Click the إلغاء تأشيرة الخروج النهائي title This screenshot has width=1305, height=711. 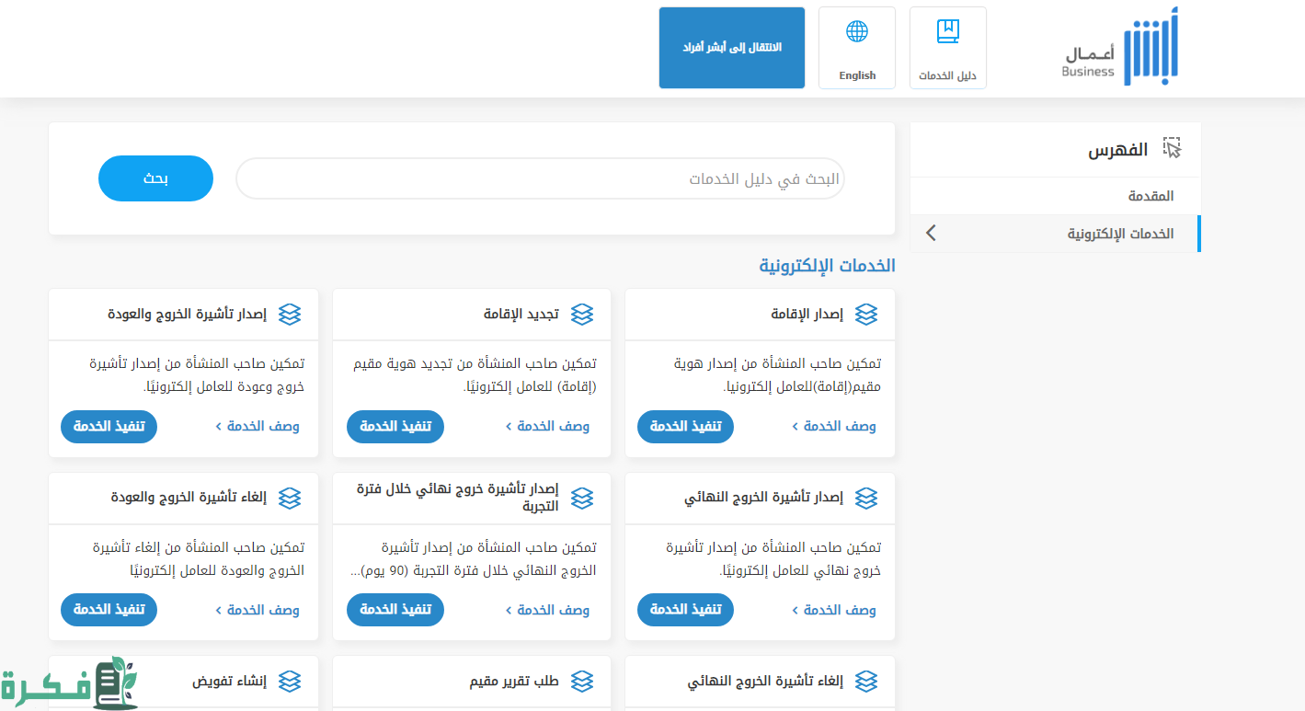pos(766,682)
